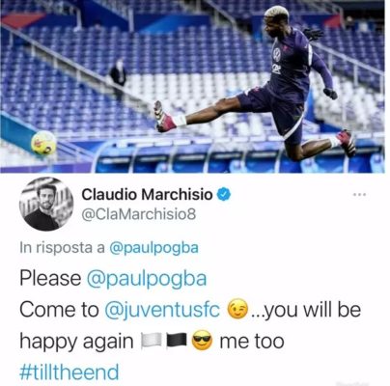Click the jumping player in the photo
Image resolution: width=390 pixels, height=386 pixels.
tap(267, 84)
